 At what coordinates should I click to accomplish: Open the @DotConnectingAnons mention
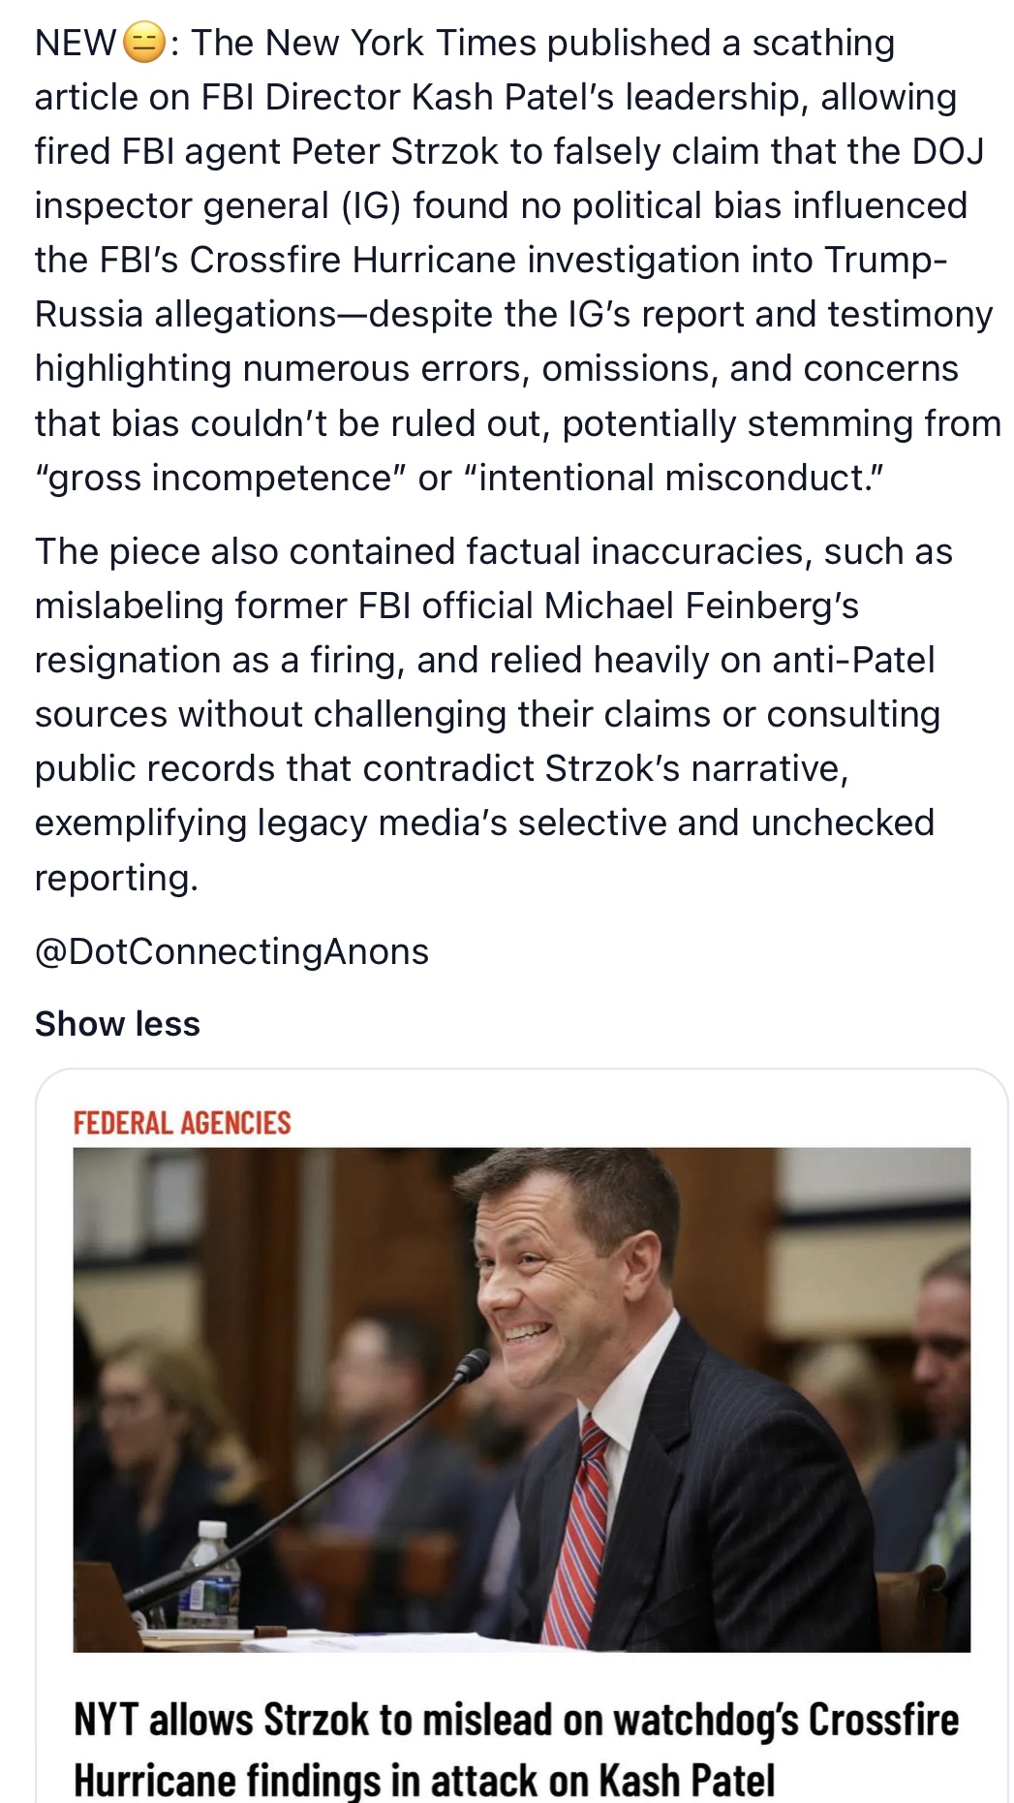tap(231, 951)
